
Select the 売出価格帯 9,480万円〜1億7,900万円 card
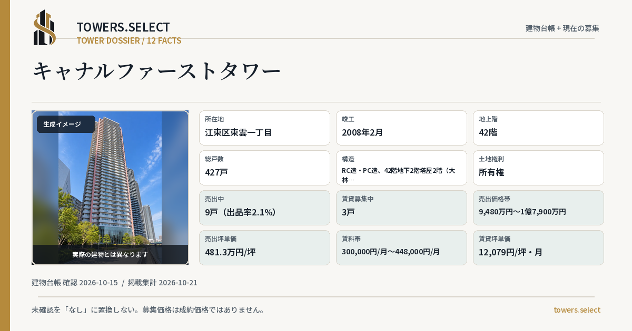[x=538, y=208]
